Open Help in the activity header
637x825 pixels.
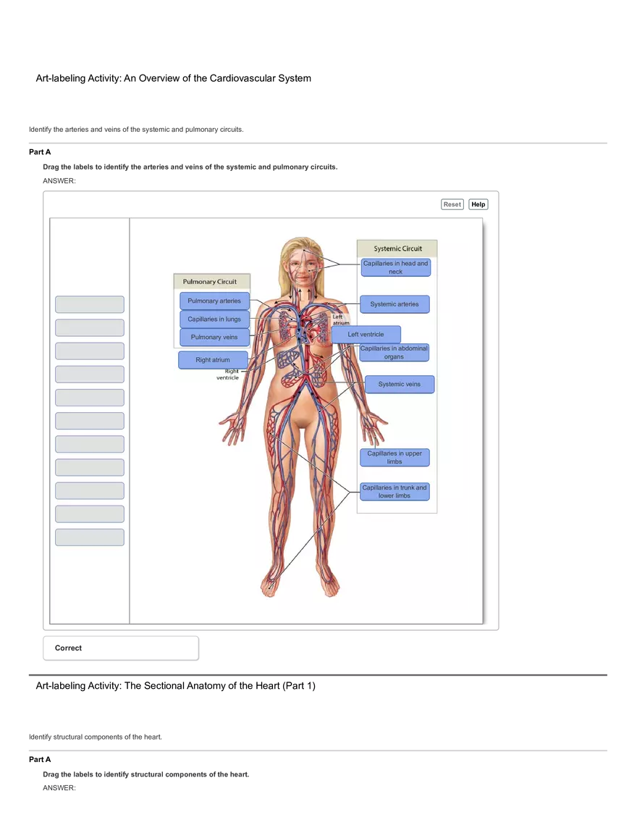tap(478, 205)
